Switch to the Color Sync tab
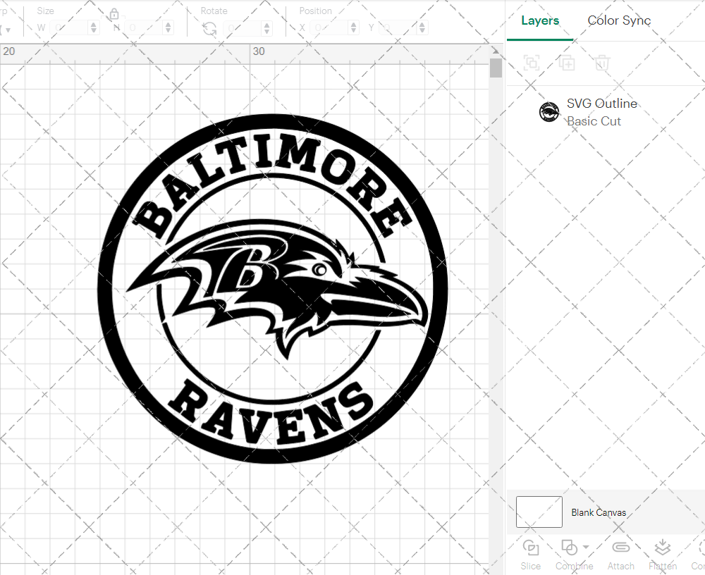The image size is (705, 575). coord(619,20)
